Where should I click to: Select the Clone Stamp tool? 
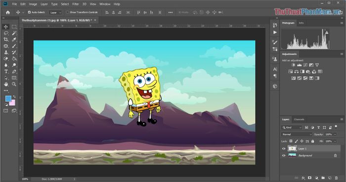[x=6, y=52]
